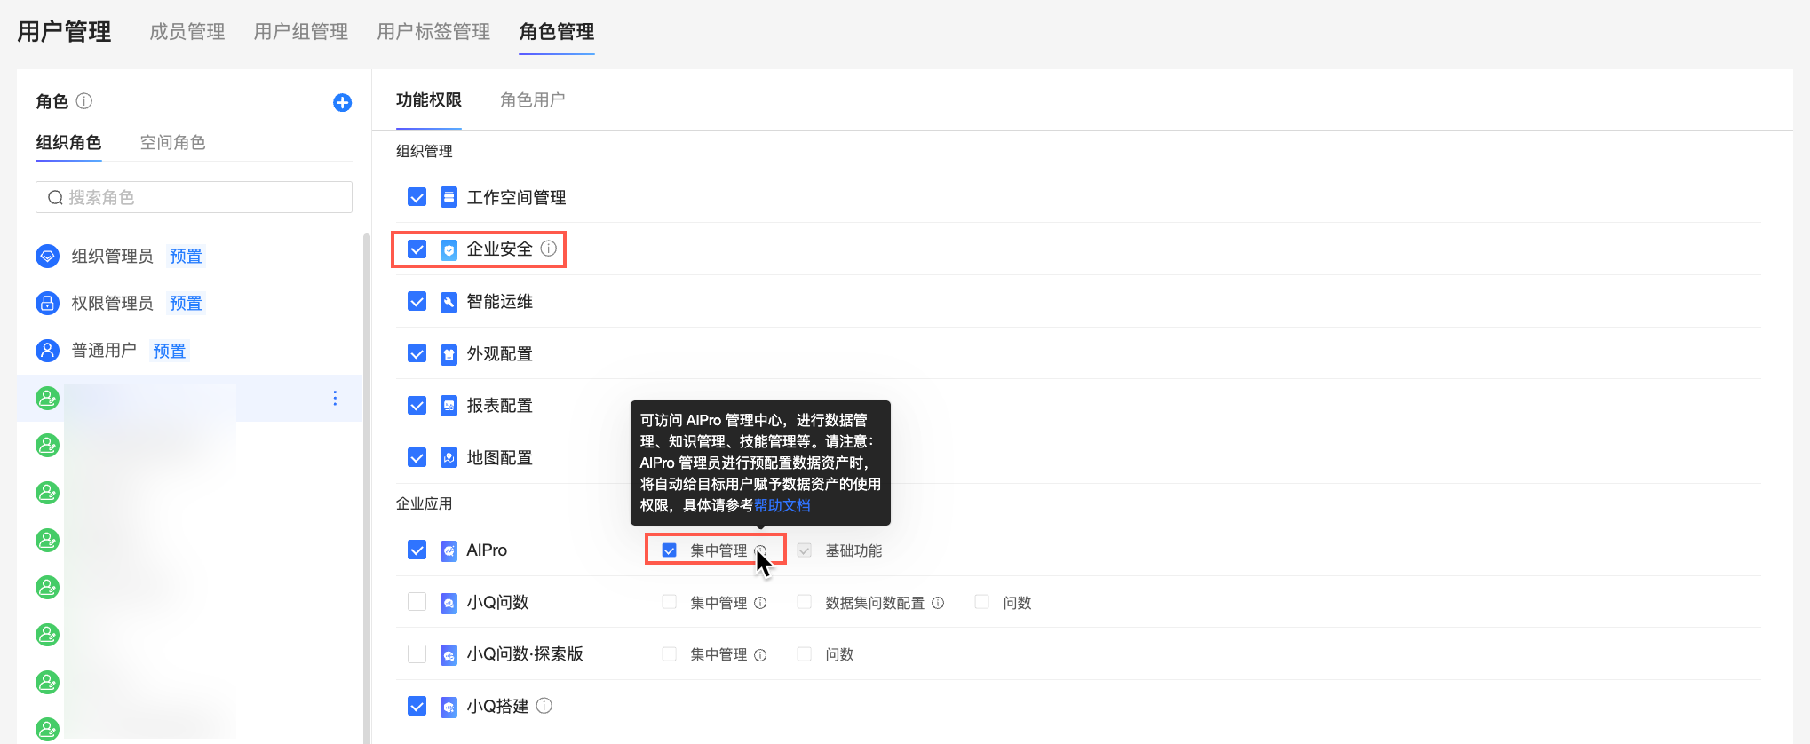Switch to 用户组管理 tab
1810x744 pixels.
pos(301,32)
